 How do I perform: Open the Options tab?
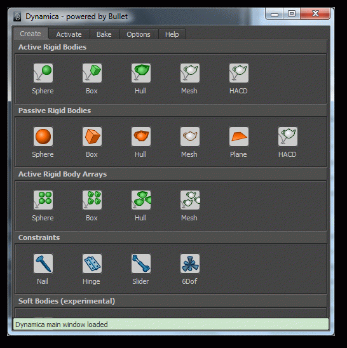point(139,34)
